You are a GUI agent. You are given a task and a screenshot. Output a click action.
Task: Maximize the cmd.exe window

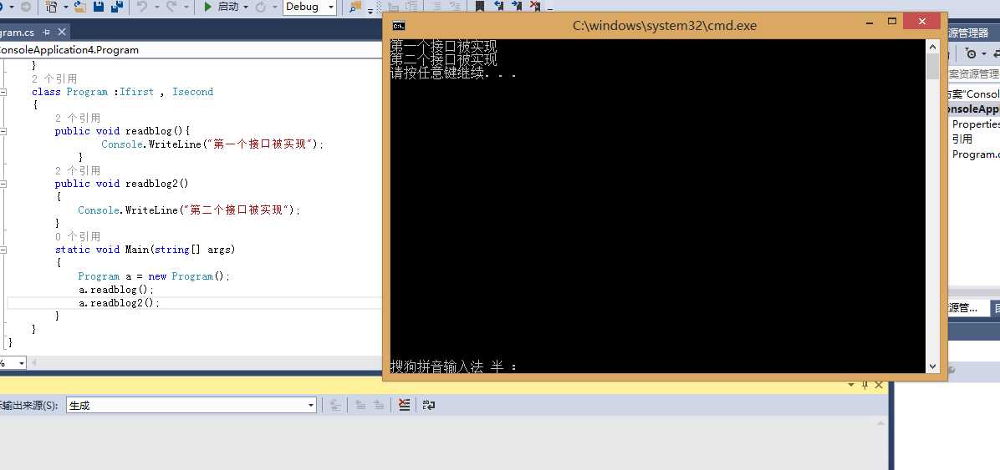(x=892, y=22)
